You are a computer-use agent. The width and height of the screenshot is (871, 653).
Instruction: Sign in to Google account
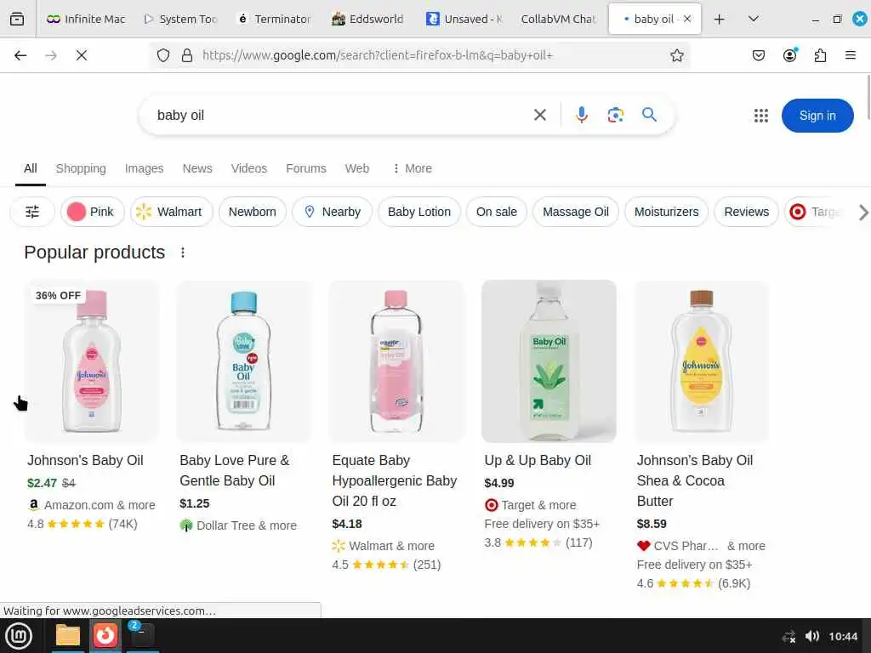coord(817,116)
